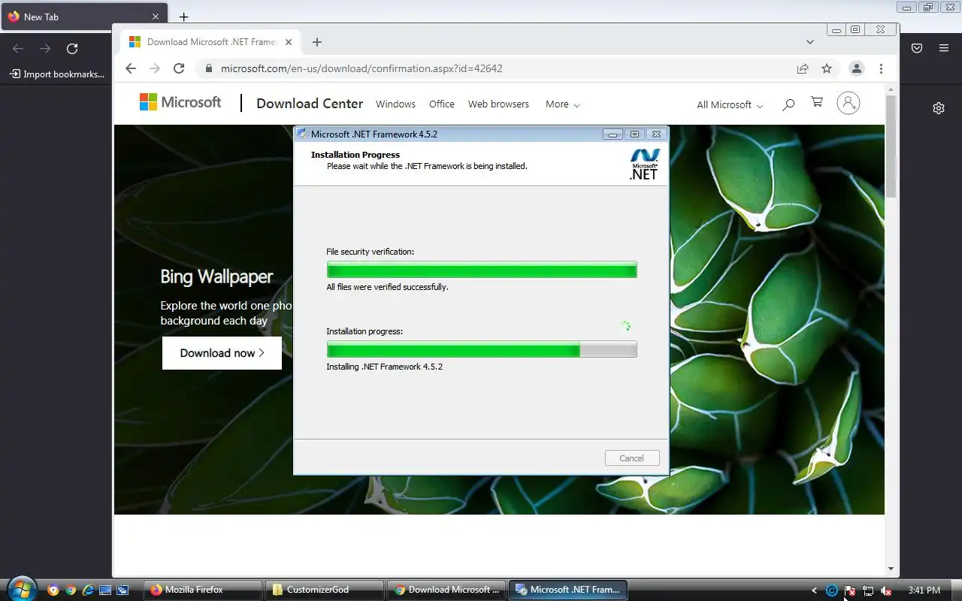This screenshot has width=962, height=601.
Task: Click 'Installing .NET Framework 4.5.2' status text
Action: (x=385, y=367)
